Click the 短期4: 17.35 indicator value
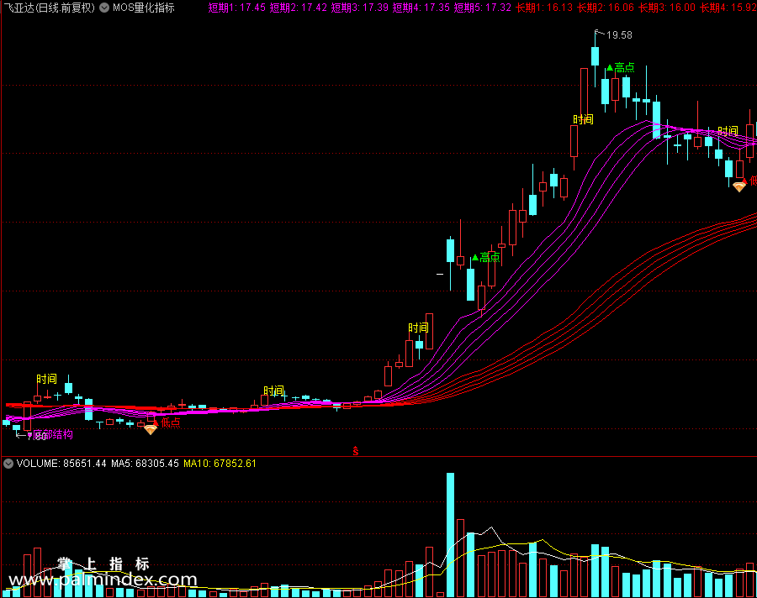Screen dimensions: 757x598 click(x=421, y=8)
